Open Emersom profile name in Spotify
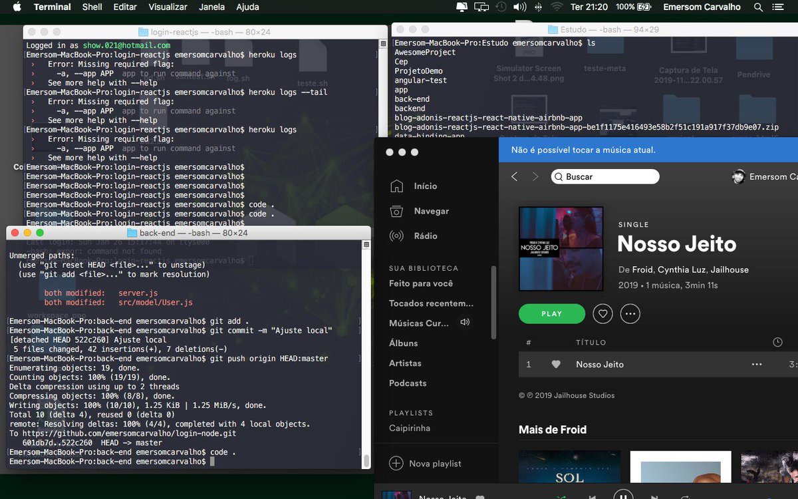Viewport: 798px width, 499px height. click(x=773, y=177)
